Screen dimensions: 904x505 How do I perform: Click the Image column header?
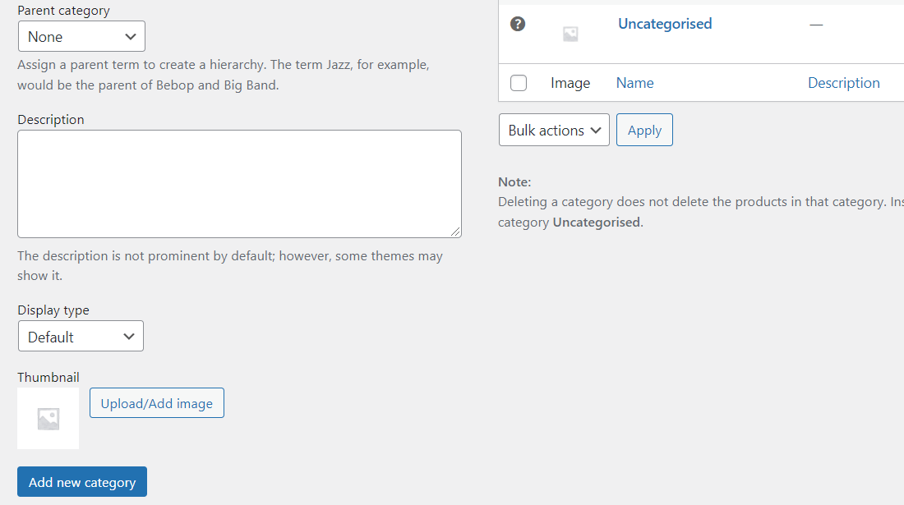[x=570, y=83]
